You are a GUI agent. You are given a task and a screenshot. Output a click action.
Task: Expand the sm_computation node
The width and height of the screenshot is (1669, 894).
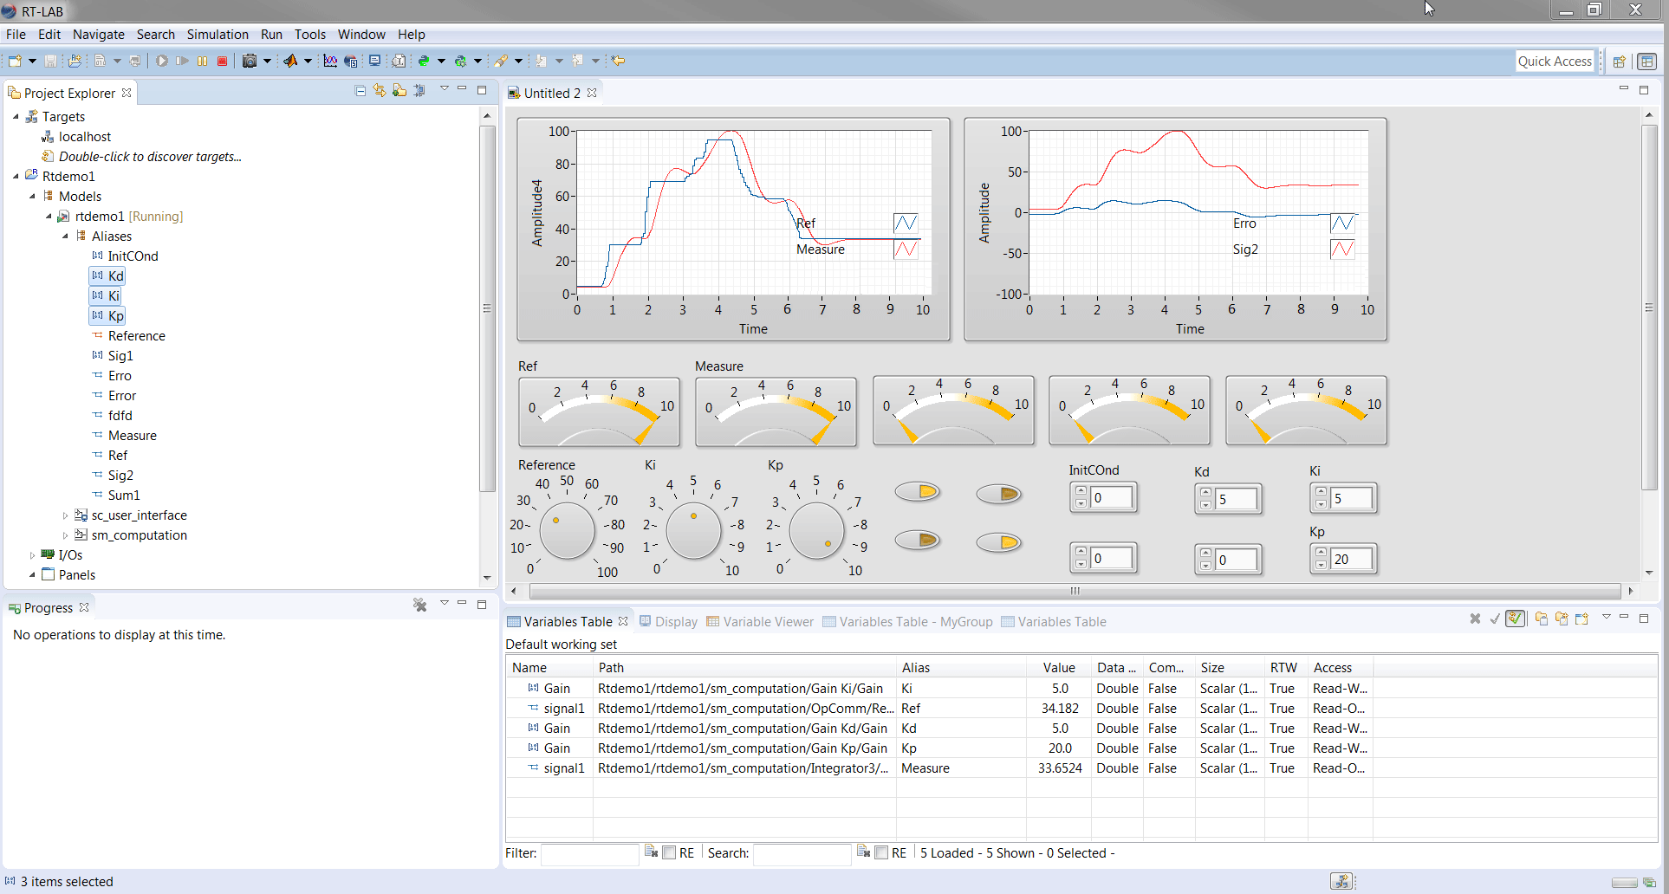pyautogui.click(x=65, y=535)
